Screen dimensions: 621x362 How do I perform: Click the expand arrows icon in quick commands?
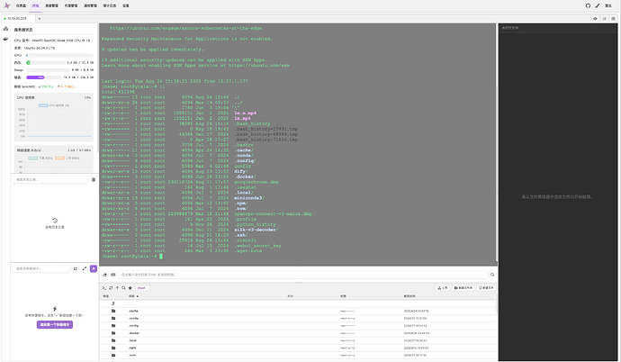click(x=85, y=268)
